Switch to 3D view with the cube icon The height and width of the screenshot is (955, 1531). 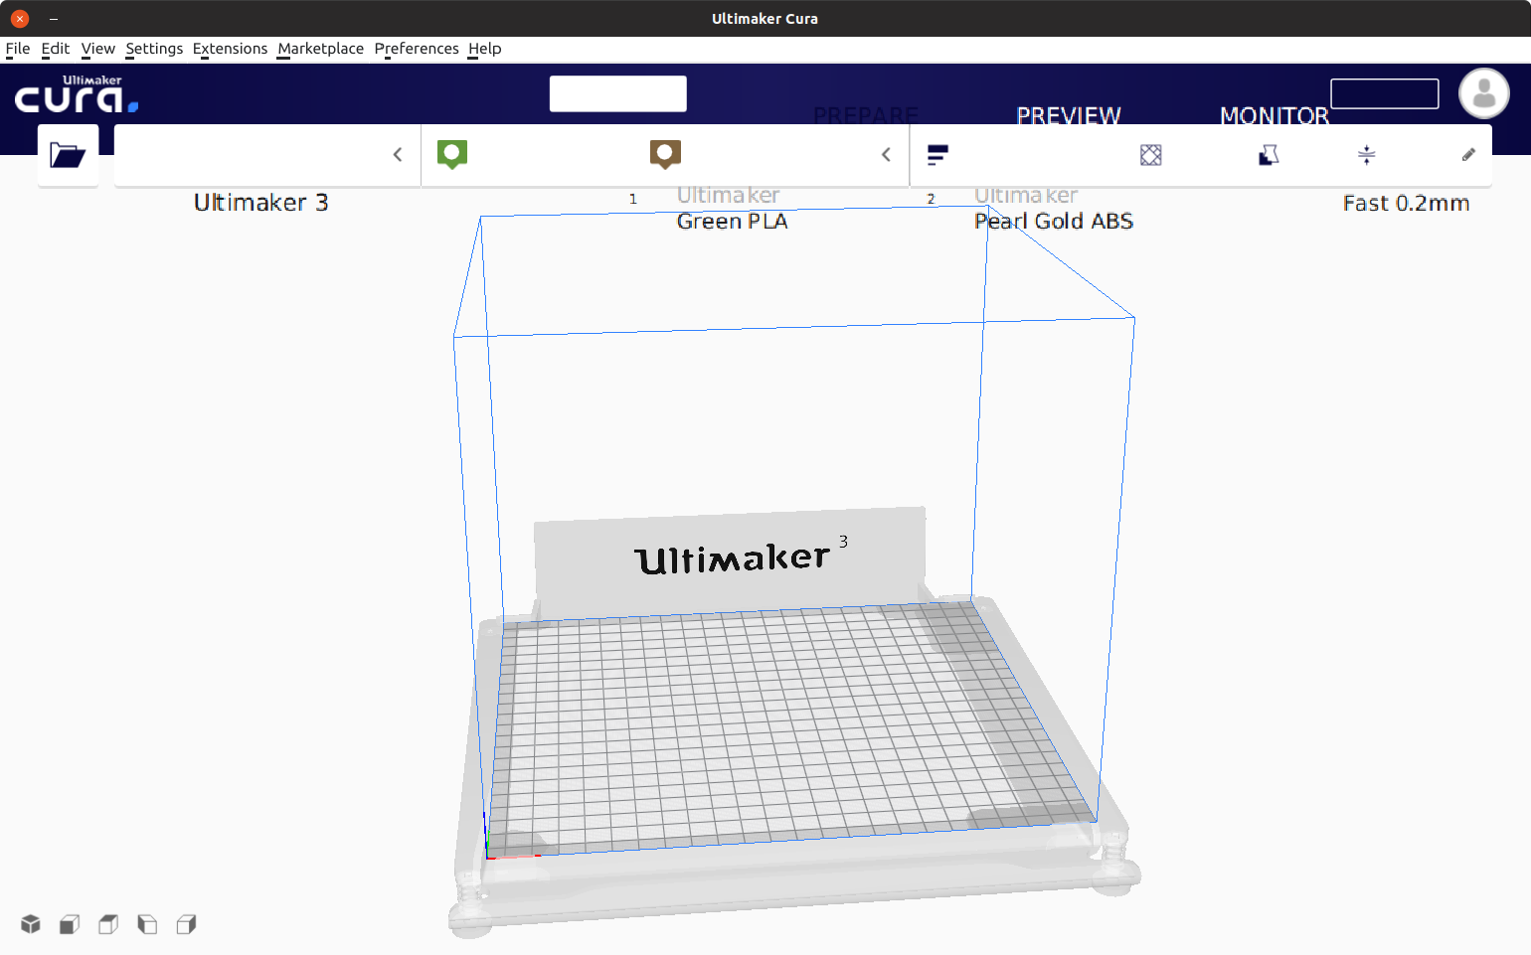click(30, 924)
